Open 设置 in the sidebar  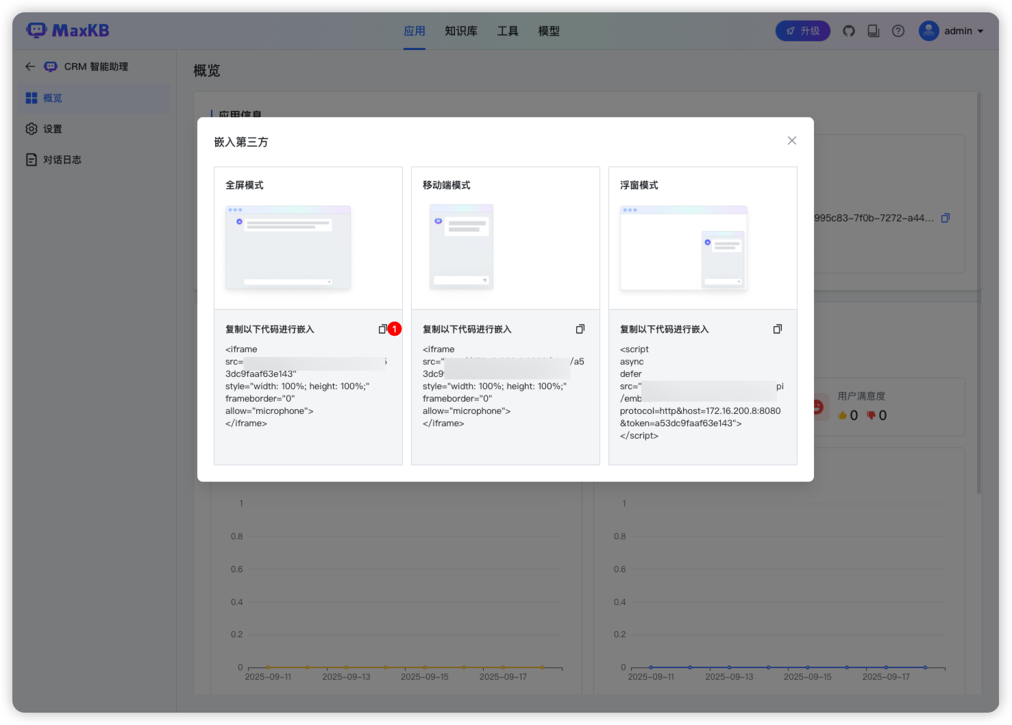pos(53,129)
